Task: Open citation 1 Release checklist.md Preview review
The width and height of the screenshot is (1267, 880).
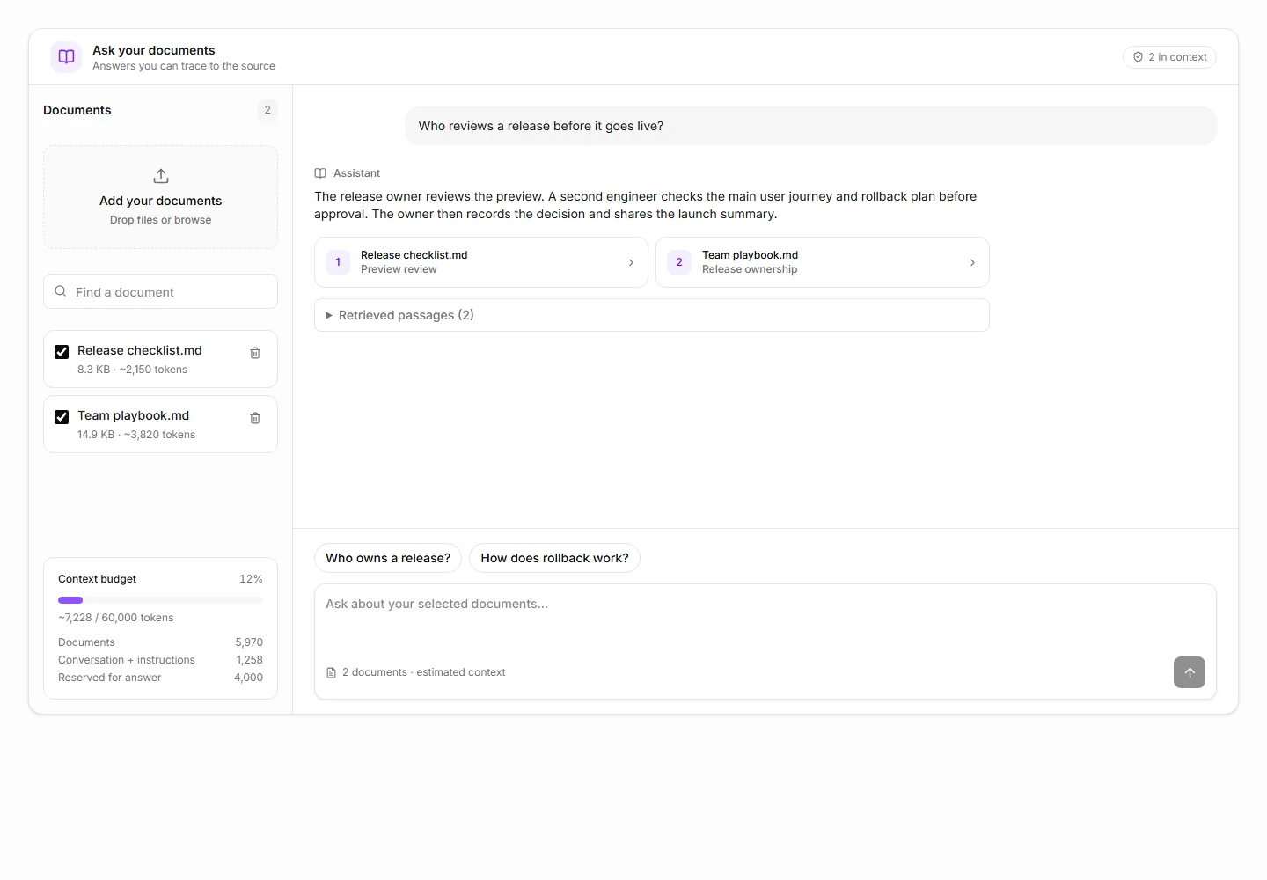Action: 481,262
